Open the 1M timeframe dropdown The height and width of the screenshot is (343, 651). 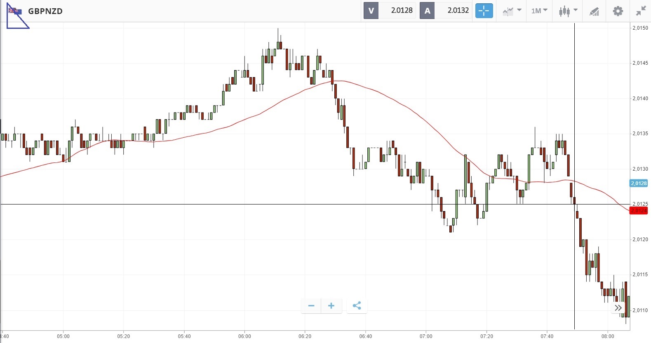[539, 11]
